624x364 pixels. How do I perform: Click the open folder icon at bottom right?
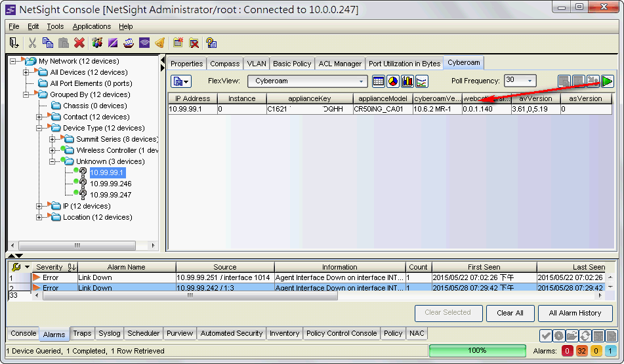click(572, 336)
